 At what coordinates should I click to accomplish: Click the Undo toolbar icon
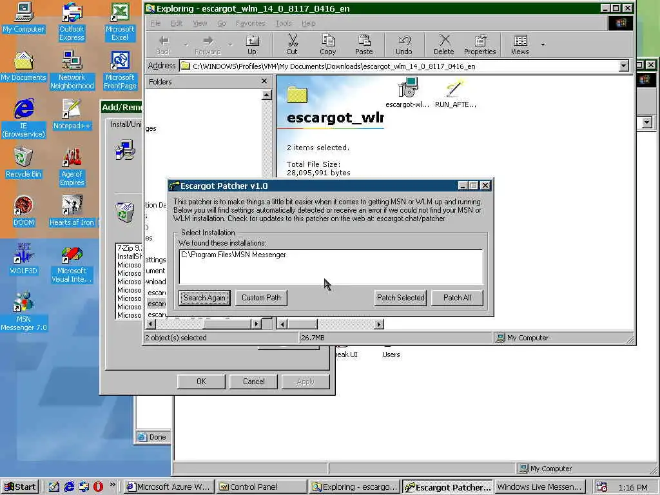403,45
